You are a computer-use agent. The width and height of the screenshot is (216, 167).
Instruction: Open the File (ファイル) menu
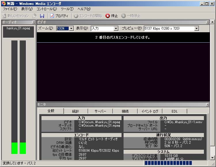[x=10, y=9]
